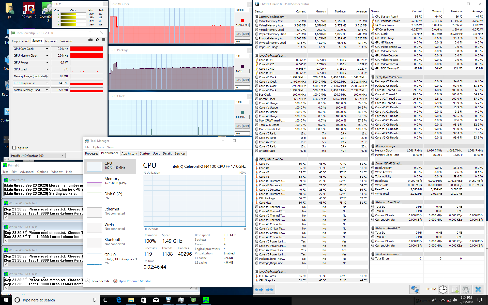488x305 pixels.
Task: Expand the GPU Core Clock sensor dropdown
Action: click(47, 49)
